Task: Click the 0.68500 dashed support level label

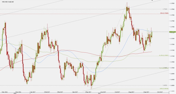Action: pos(165,85)
